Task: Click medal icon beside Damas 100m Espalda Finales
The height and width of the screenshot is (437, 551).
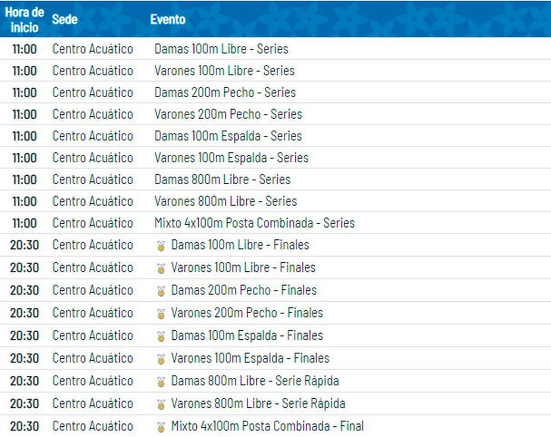Action: (x=161, y=336)
